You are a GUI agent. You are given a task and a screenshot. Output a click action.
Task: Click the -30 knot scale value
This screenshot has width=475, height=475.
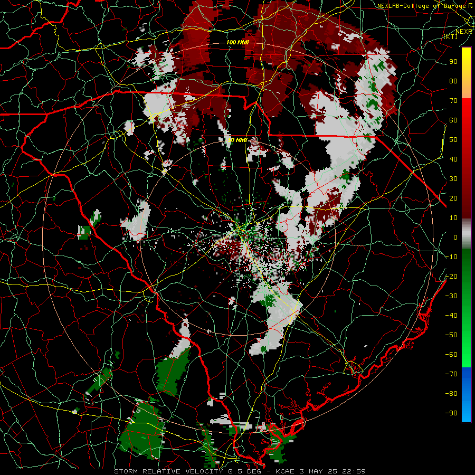[451, 296]
